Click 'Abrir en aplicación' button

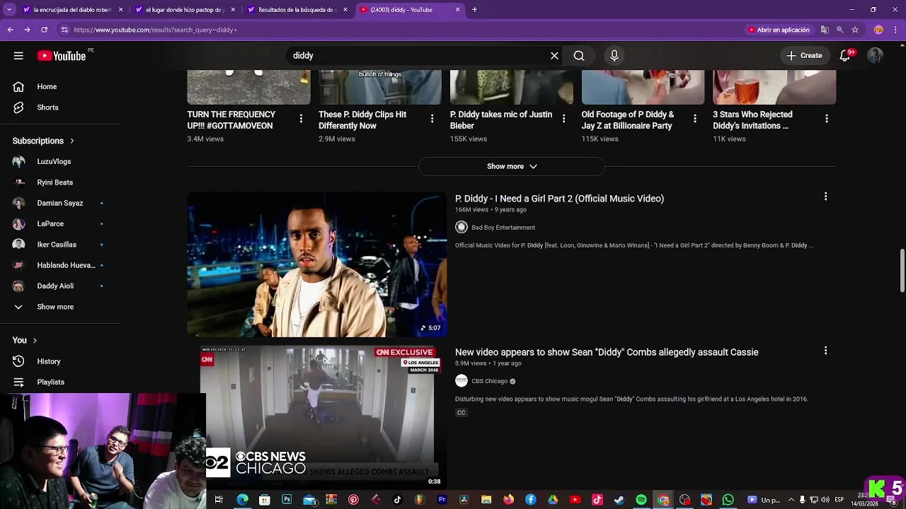click(x=779, y=30)
